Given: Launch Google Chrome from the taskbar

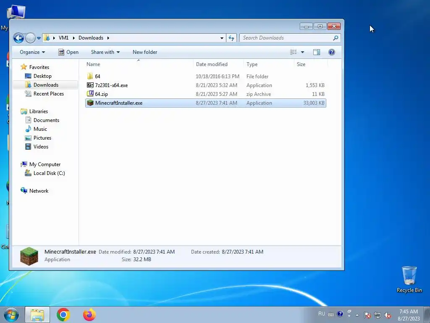Looking at the screenshot, I should point(63,315).
